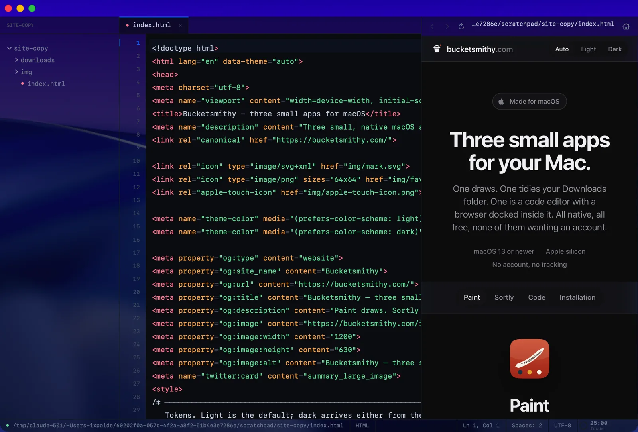Reload the docked browser page
The image size is (638, 432).
[x=461, y=26]
